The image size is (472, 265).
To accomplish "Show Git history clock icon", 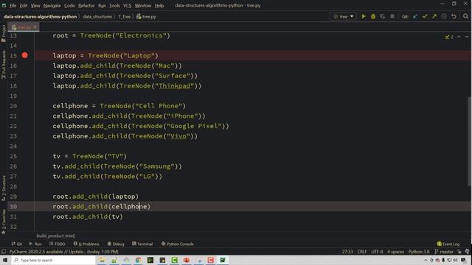I will pos(444,16).
